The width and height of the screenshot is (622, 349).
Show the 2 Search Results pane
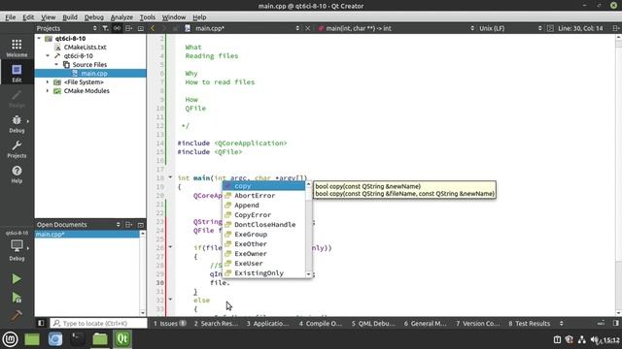pyautogui.click(x=216, y=323)
